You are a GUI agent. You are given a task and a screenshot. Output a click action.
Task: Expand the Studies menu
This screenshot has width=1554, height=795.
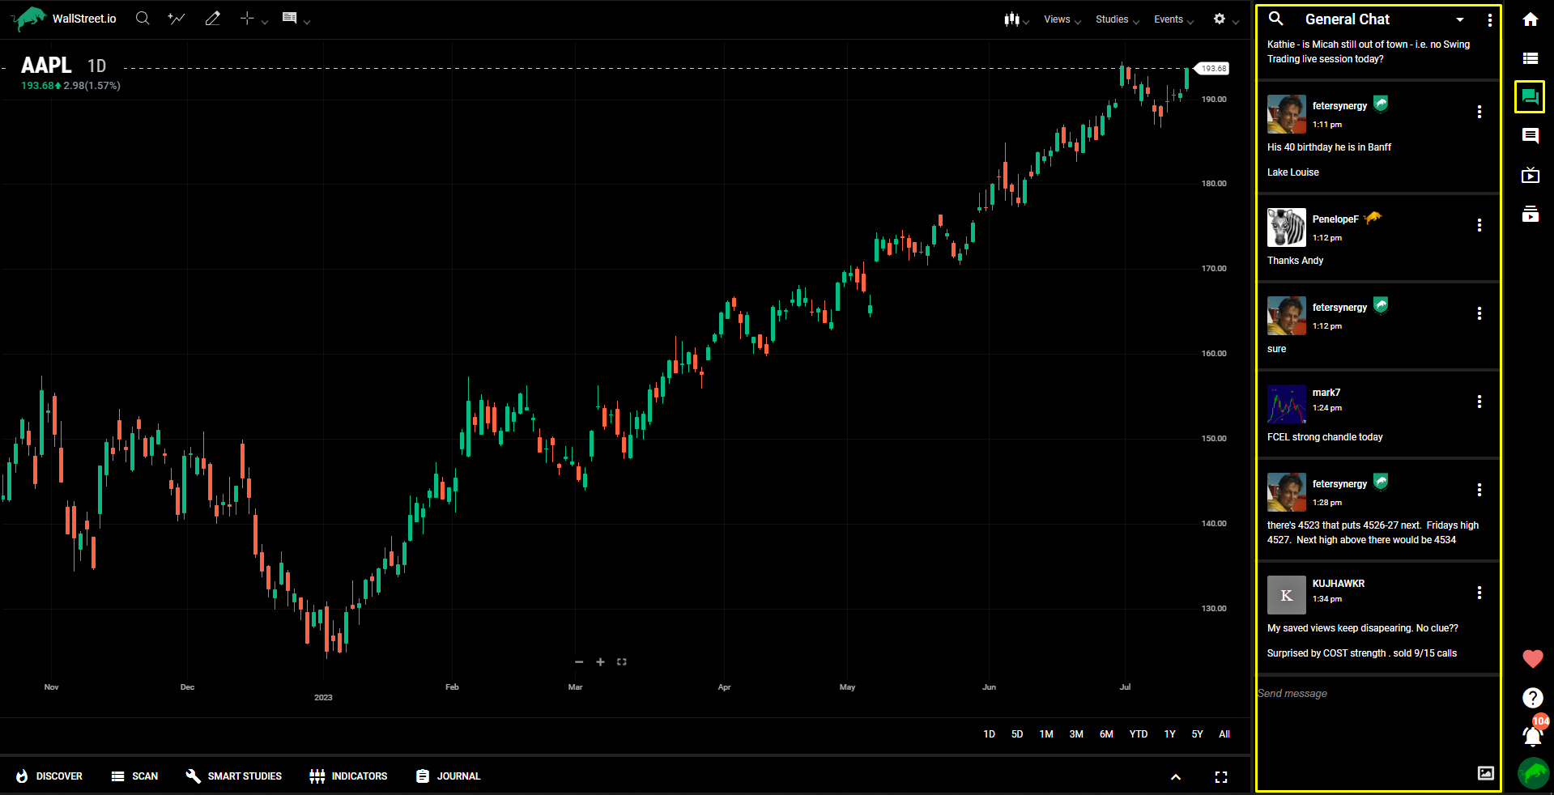pos(1118,19)
